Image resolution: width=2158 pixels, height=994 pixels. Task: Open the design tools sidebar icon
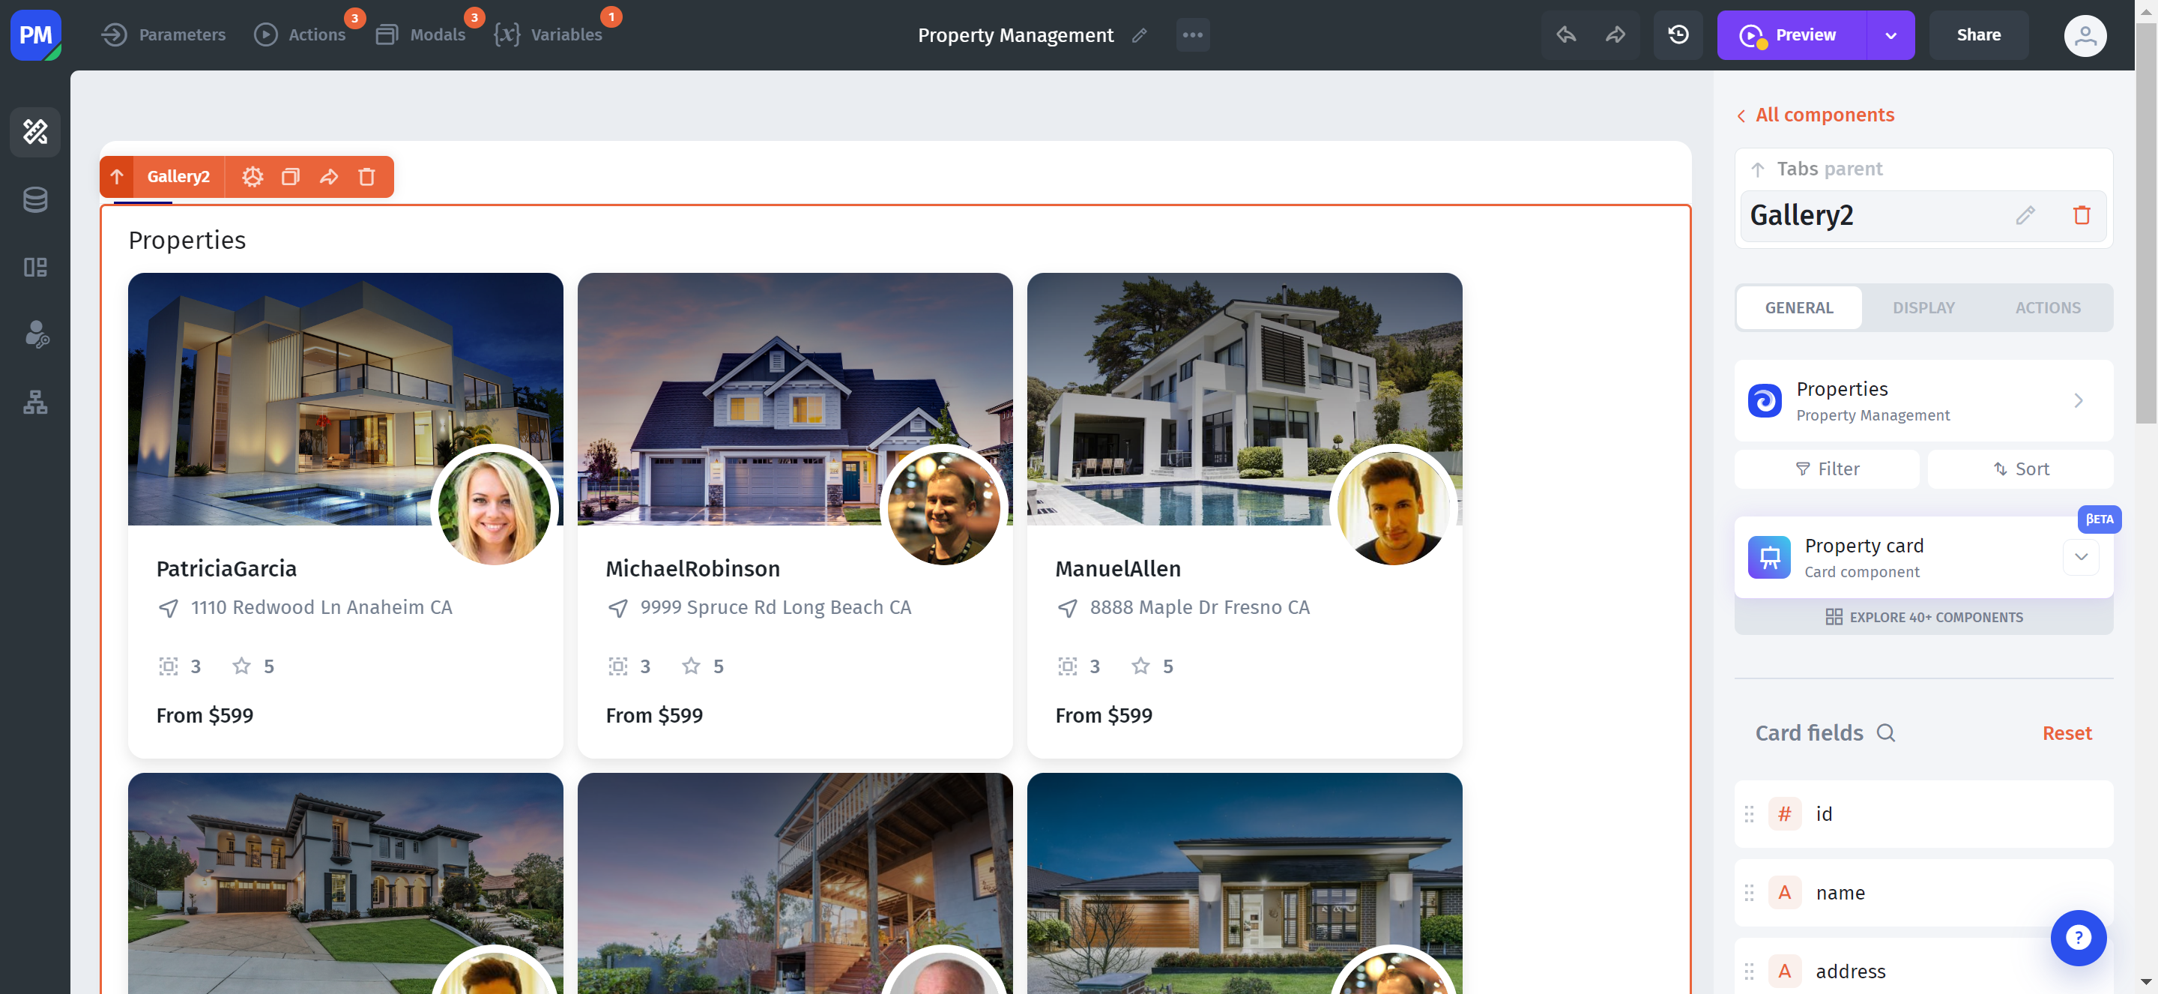tap(35, 132)
